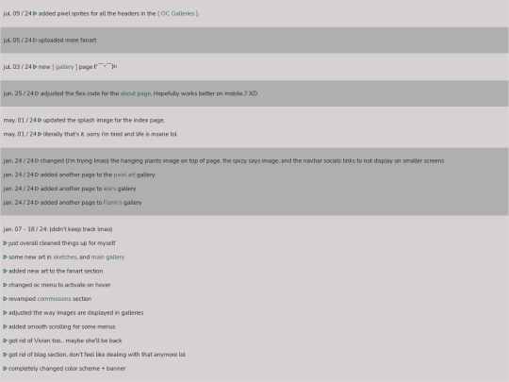The width and height of the screenshot is (509, 382).
Task: Click arrow before changed oc menu entry
Action: point(6,285)
